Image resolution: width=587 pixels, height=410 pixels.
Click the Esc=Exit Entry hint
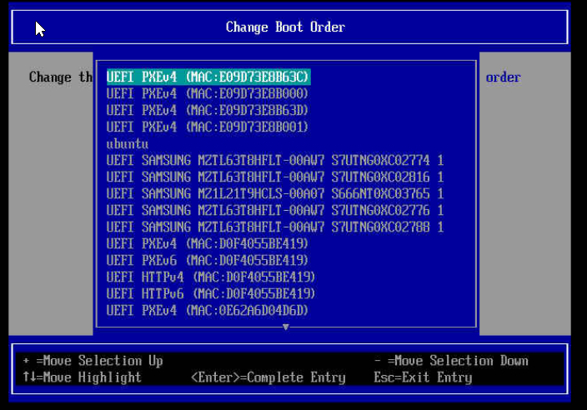pyautogui.click(x=423, y=377)
